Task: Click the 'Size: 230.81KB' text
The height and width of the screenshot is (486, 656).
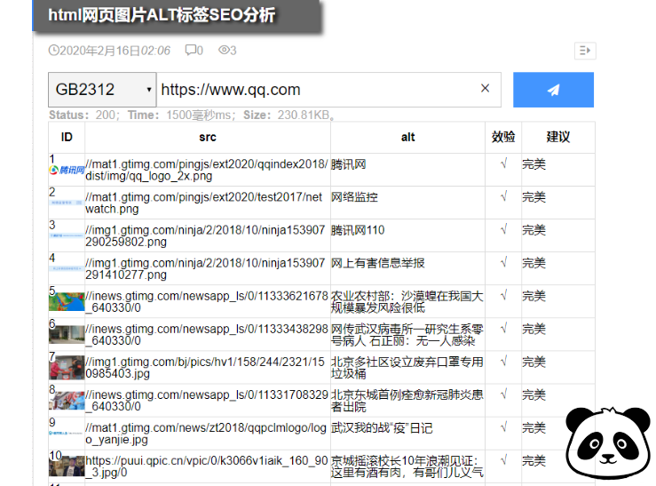Action: click(x=289, y=116)
